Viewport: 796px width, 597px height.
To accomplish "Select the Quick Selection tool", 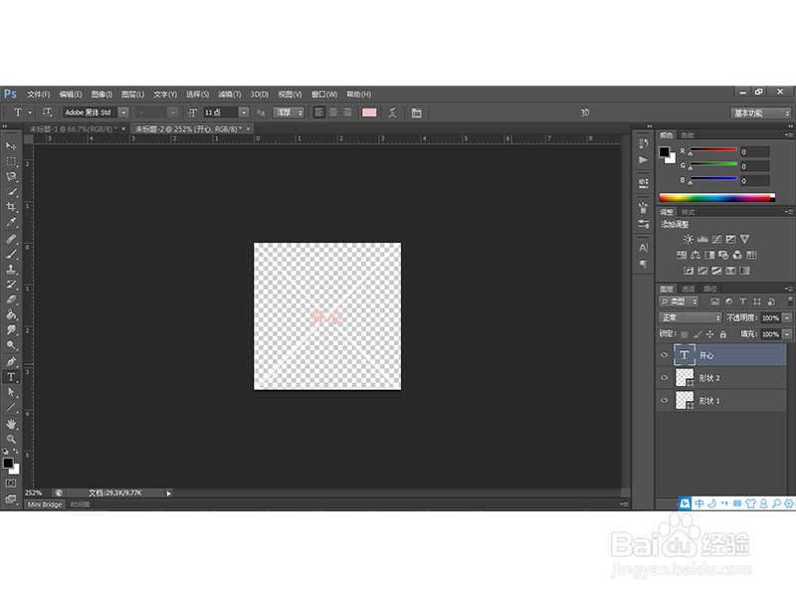I will [x=11, y=192].
